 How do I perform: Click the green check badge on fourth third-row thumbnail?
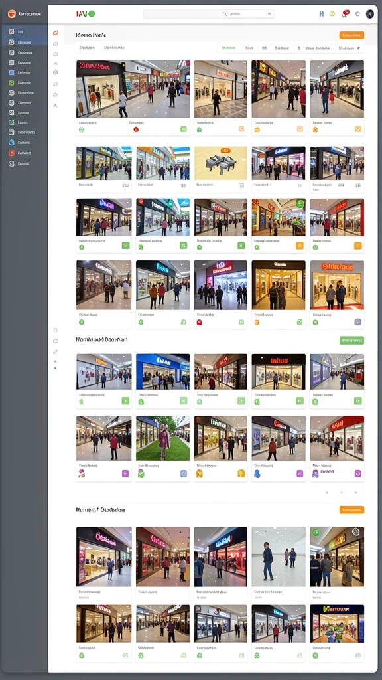[x=300, y=203]
